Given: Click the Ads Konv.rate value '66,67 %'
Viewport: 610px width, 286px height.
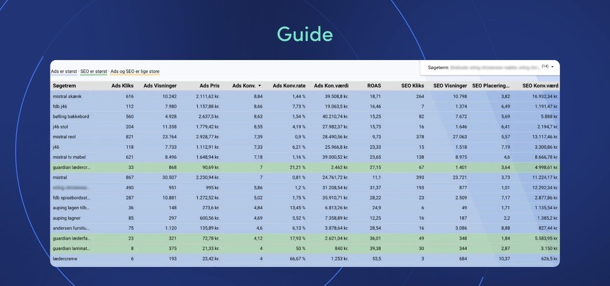Looking at the screenshot, I should pos(297,258).
